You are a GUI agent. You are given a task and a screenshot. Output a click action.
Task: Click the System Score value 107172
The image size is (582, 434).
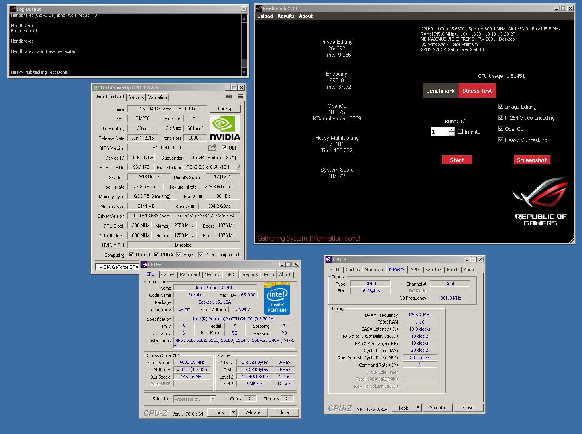point(337,176)
